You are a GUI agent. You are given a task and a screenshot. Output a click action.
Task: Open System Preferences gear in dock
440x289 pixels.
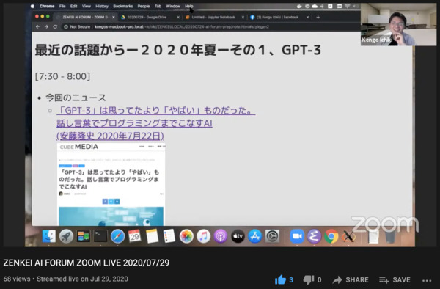272,236
